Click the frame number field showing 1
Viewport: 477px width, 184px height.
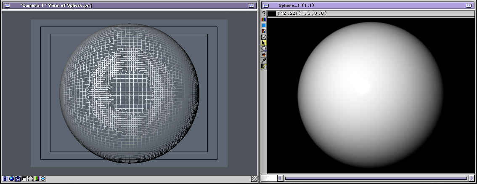[x=269, y=179]
